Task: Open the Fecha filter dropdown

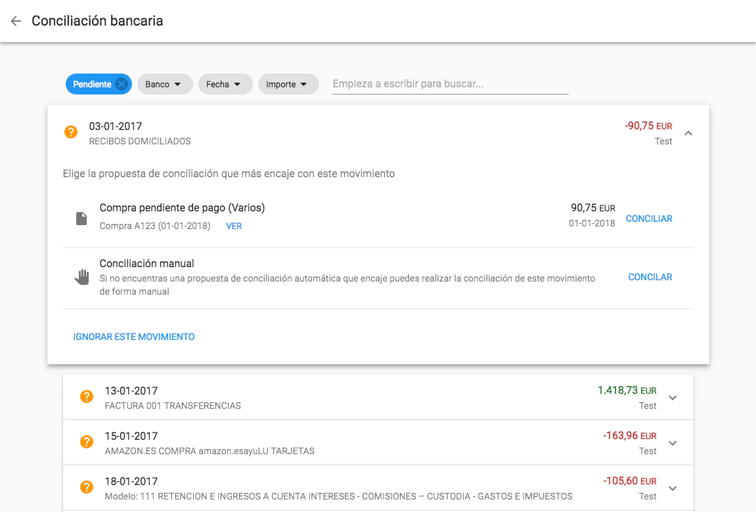Action: [x=225, y=84]
